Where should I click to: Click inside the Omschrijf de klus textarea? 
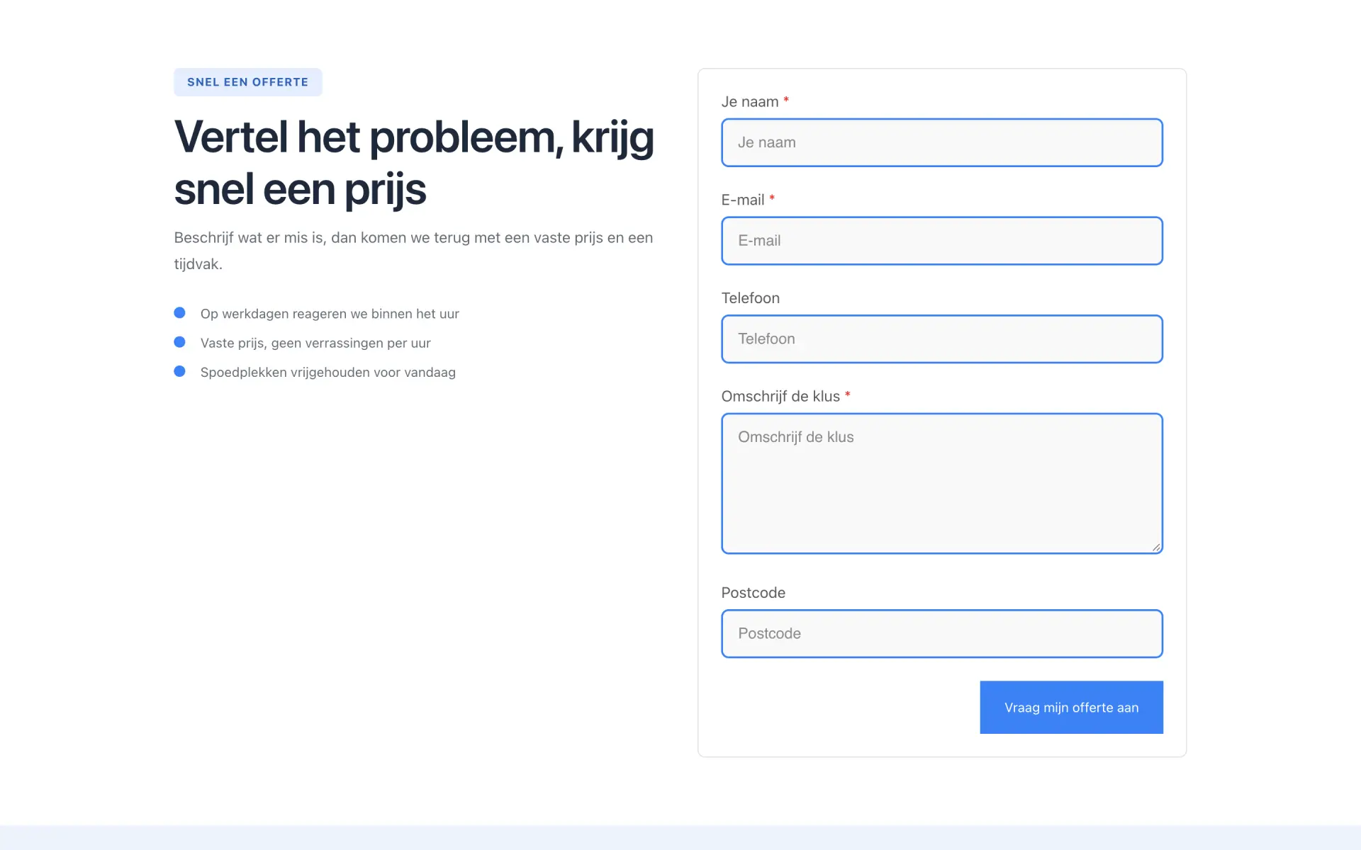pyautogui.click(x=942, y=483)
